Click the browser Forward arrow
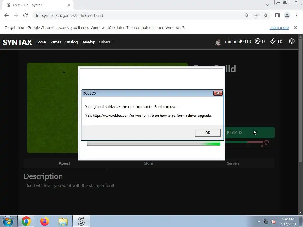 coord(16,15)
